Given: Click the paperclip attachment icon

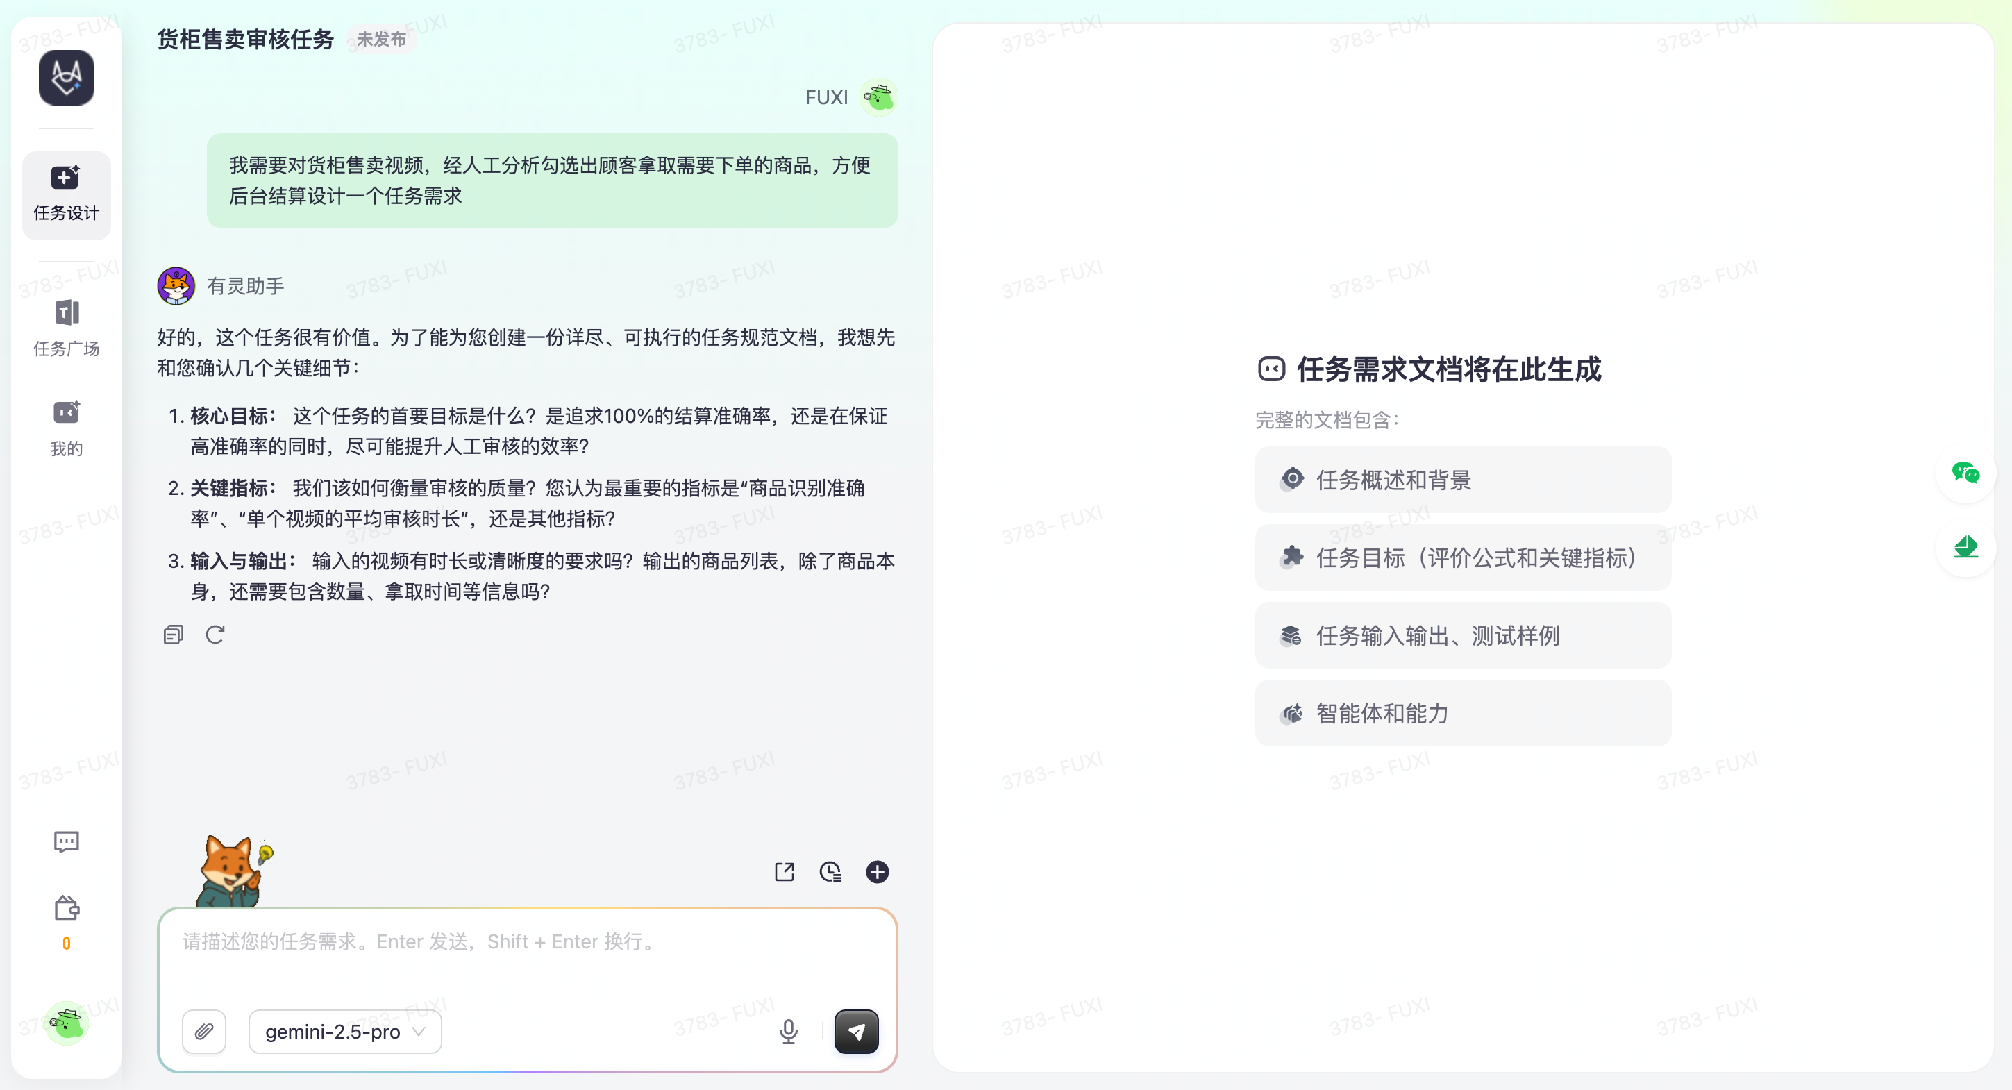Looking at the screenshot, I should [204, 1032].
